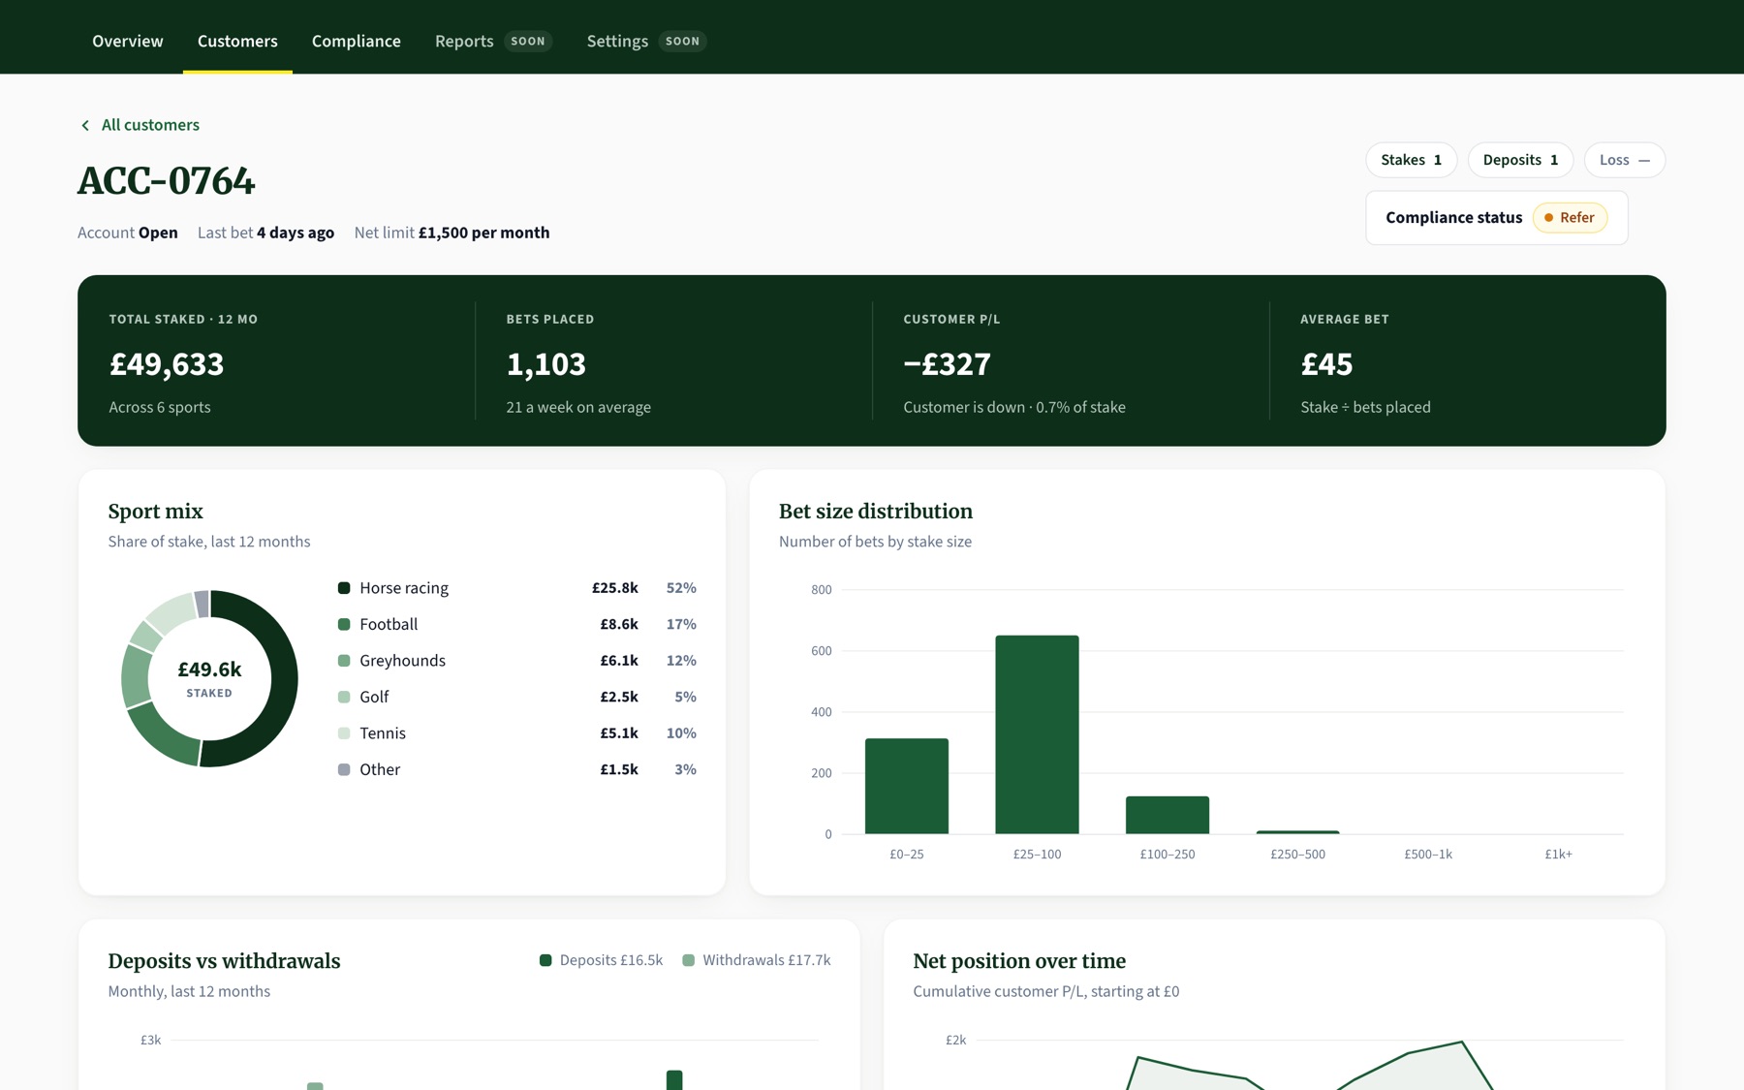Click the Football 17% percentage
This screenshot has height=1090, width=1744.
click(x=681, y=624)
